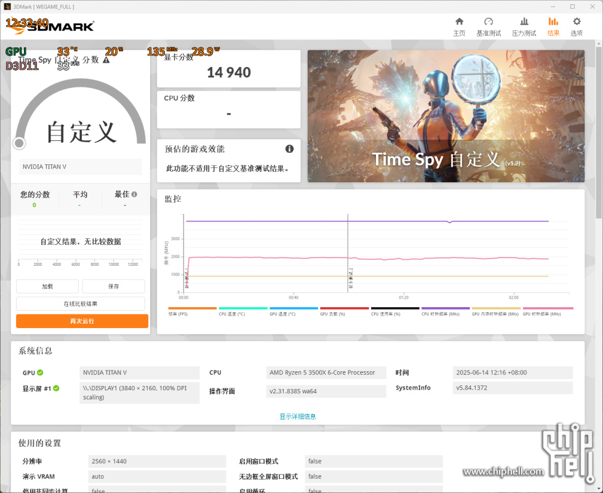Open the Home (主页) tab

pos(459,27)
